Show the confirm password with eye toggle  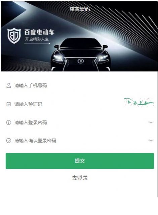pyautogui.click(x=151, y=140)
